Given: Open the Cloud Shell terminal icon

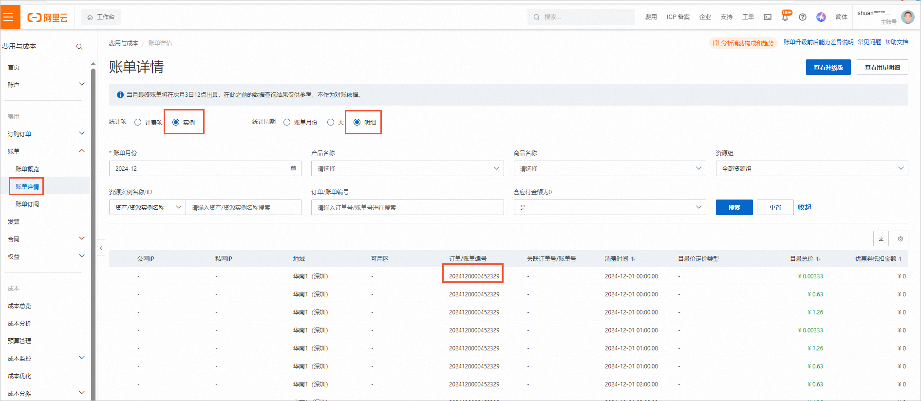Looking at the screenshot, I should (x=768, y=17).
